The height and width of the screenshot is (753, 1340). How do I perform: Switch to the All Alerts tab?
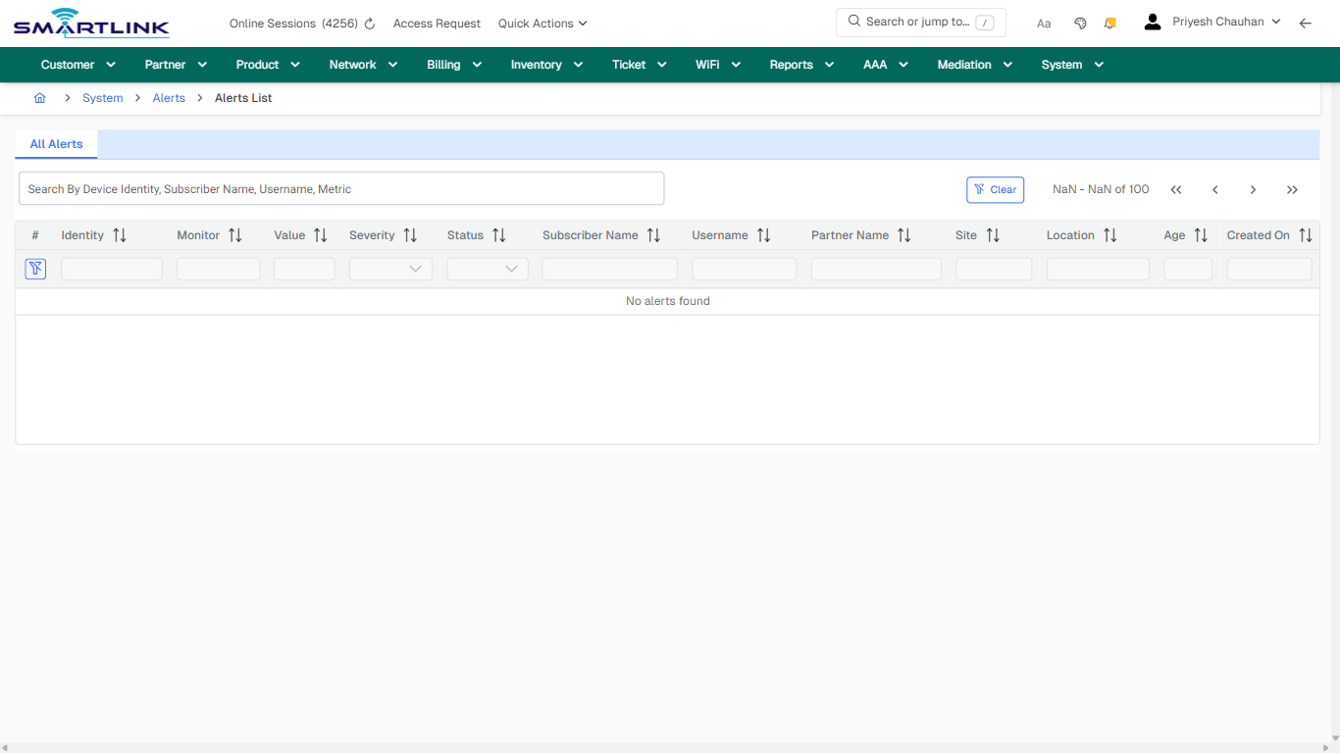[x=56, y=143]
